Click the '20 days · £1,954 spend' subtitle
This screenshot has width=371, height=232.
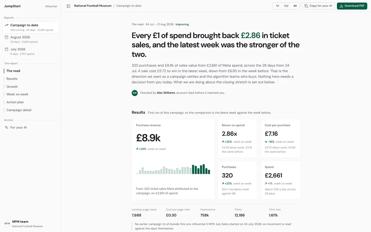[x=24, y=42]
